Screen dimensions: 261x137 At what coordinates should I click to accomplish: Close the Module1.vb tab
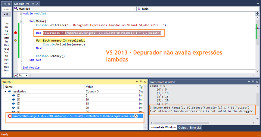coord(37,4)
